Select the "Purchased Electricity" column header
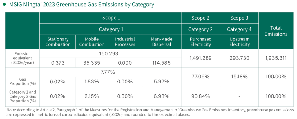Screen dimensions: 297x119 point(201,42)
